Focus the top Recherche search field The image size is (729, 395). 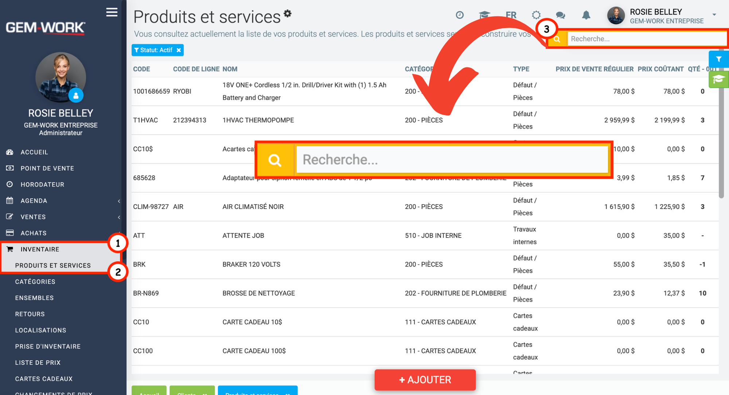pyautogui.click(x=647, y=39)
